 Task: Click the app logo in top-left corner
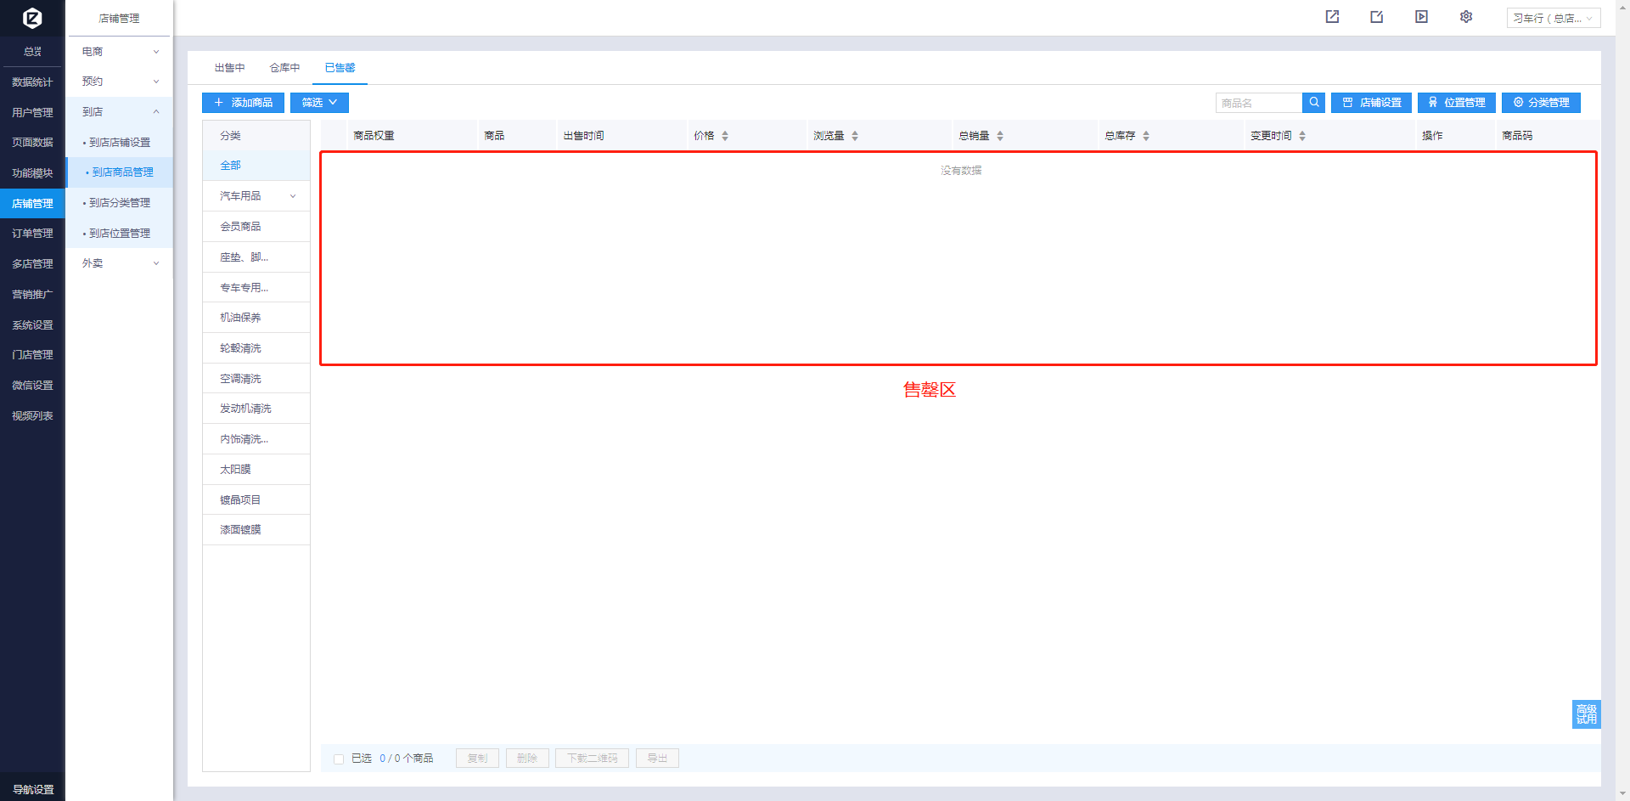point(32,18)
